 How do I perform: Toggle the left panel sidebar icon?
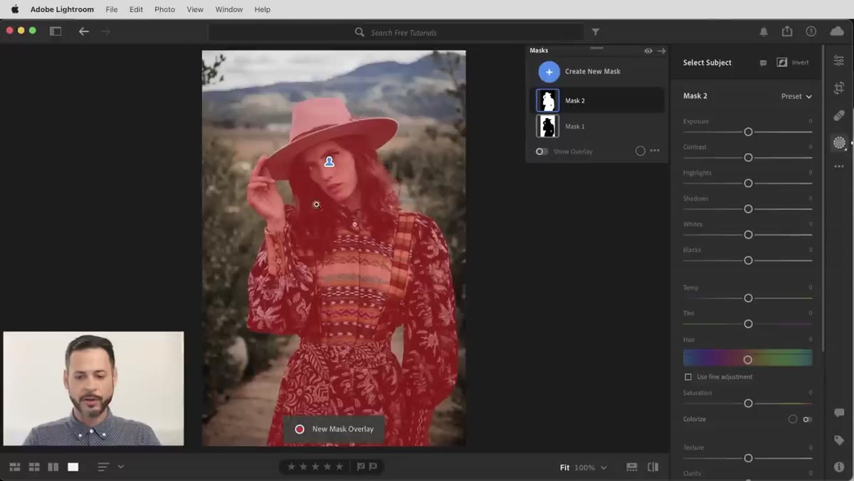tap(56, 31)
